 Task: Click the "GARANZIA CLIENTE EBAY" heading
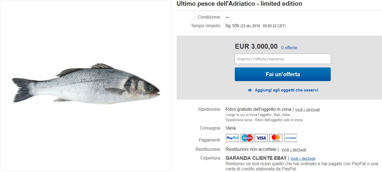pos(256,158)
